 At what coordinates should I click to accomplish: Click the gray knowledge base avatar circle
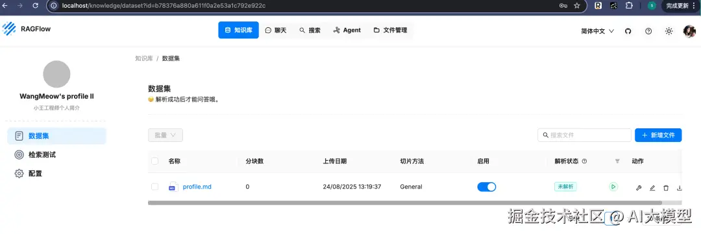(x=56, y=74)
